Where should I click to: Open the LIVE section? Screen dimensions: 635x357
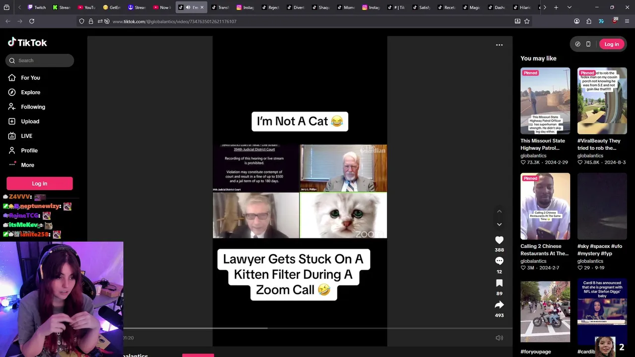tap(26, 136)
